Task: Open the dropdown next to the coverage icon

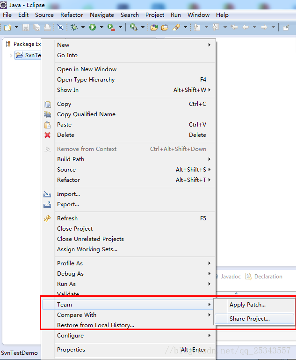Action: click(120, 27)
